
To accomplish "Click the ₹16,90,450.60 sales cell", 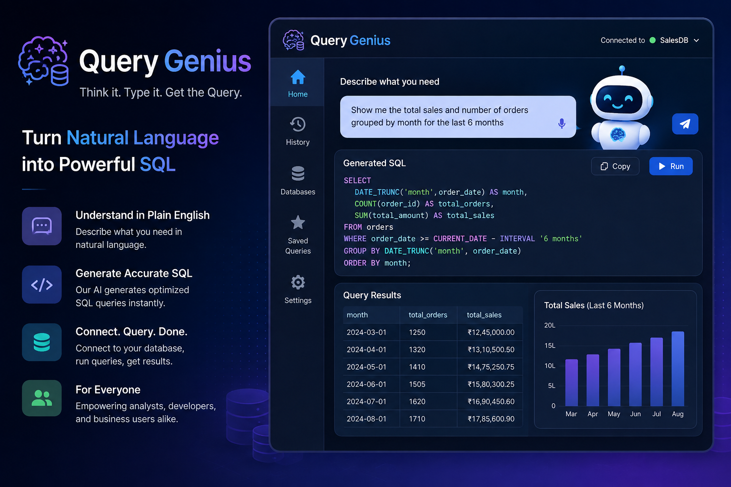I will (491, 402).
